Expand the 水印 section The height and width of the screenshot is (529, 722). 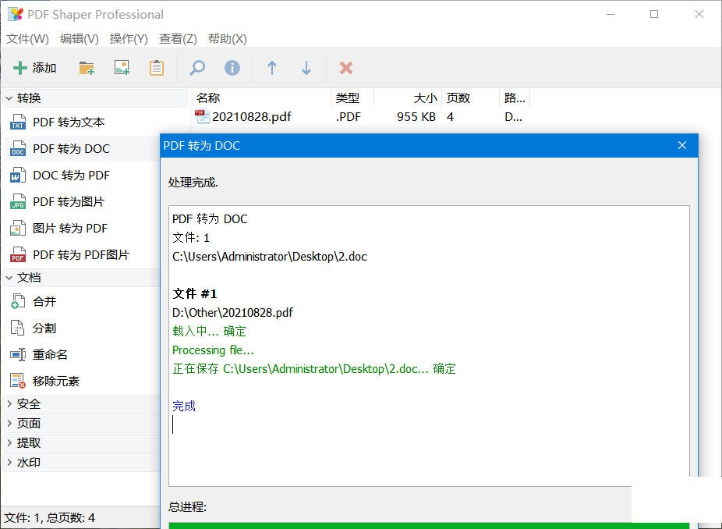point(9,463)
